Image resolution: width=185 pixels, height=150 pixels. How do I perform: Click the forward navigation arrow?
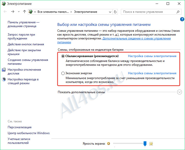(13, 12)
